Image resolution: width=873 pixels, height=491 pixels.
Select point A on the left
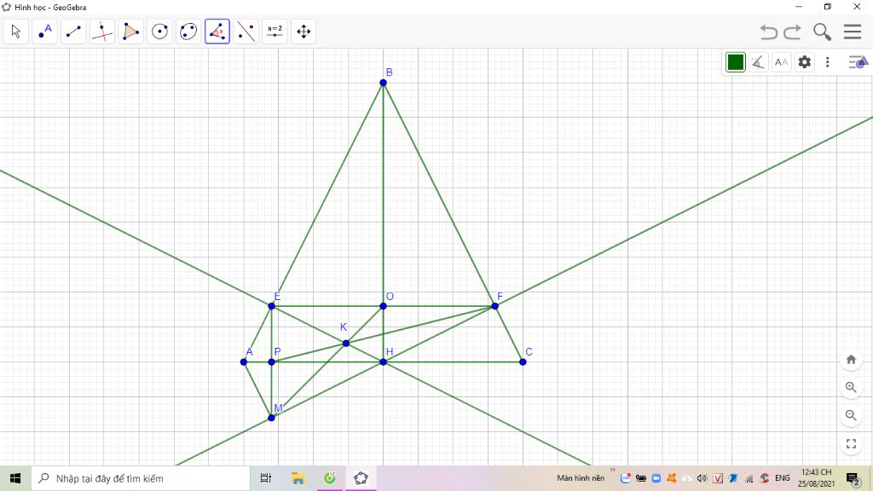(244, 361)
